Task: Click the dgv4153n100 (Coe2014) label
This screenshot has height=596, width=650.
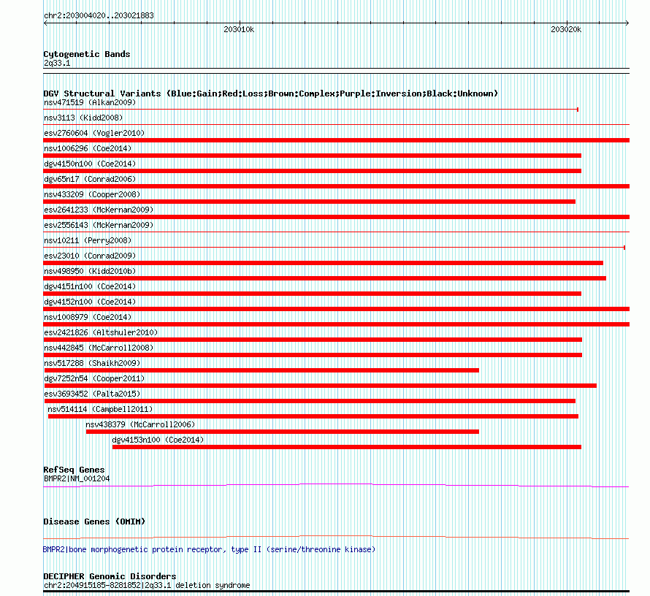Action: pyautogui.click(x=158, y=440)
